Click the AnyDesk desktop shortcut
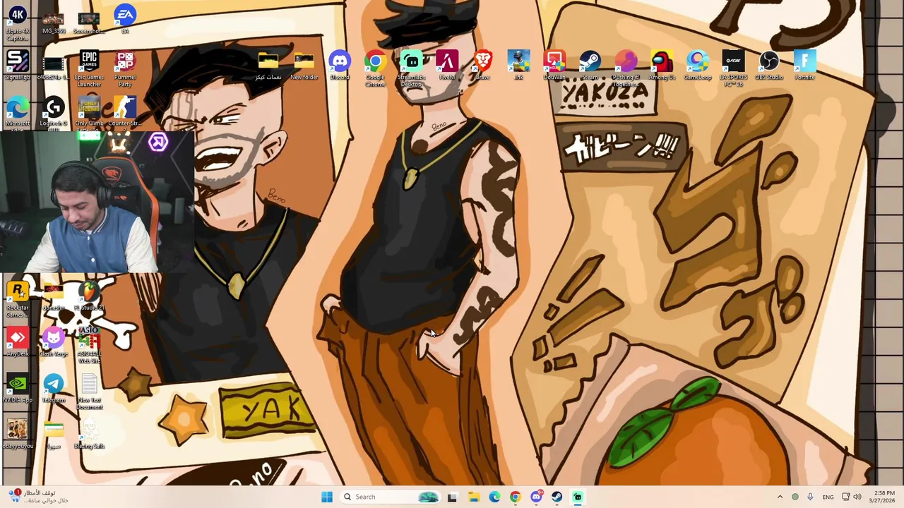 pos(18,342)
